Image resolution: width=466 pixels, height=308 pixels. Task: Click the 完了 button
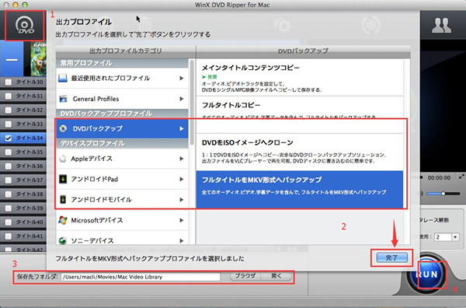[x=391, y=257]
